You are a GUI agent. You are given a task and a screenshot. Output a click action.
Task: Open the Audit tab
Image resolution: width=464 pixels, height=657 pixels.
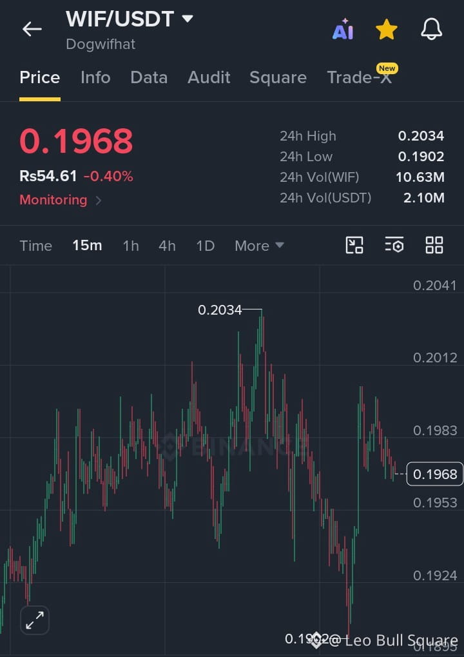click(x=209, y=77)
